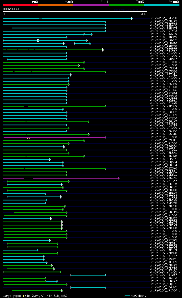Click the cyan 100char scale bar legend
Screen dimensions: 182x298
[x=127, y=296]
